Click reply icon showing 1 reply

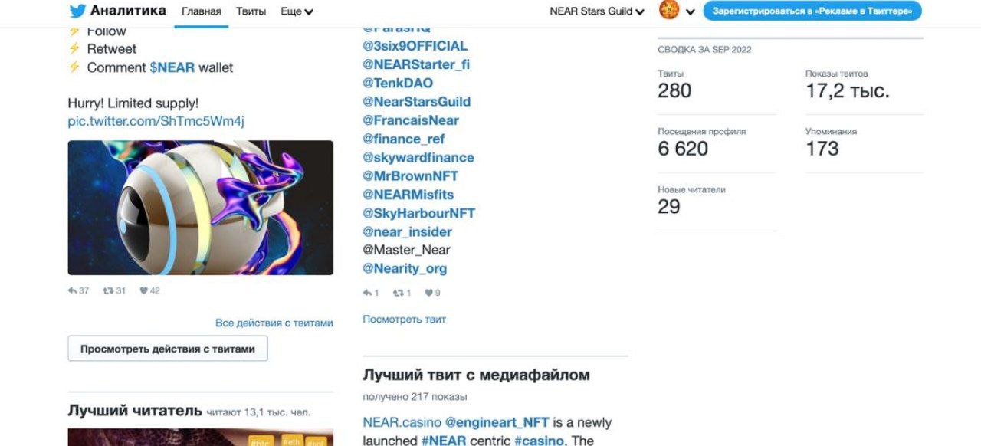pyautogui.click(x=368, y=293)
